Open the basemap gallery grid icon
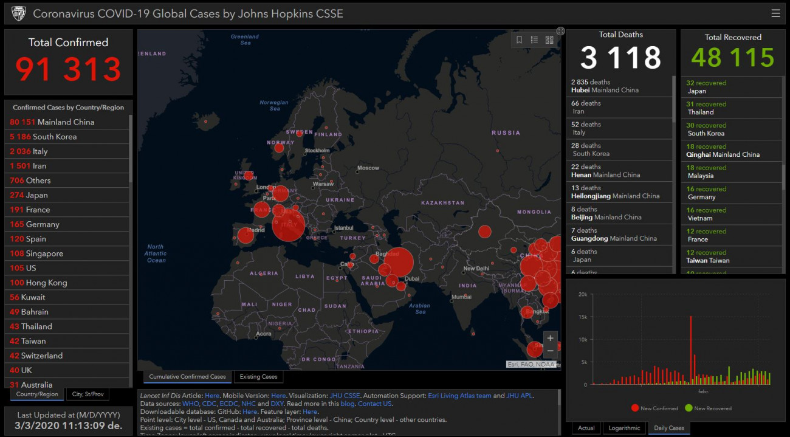Image resolution: width=790 pixels, height=437 pixels. click(549, 40)
